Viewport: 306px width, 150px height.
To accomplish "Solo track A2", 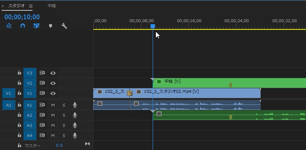I will pos(64,115).
